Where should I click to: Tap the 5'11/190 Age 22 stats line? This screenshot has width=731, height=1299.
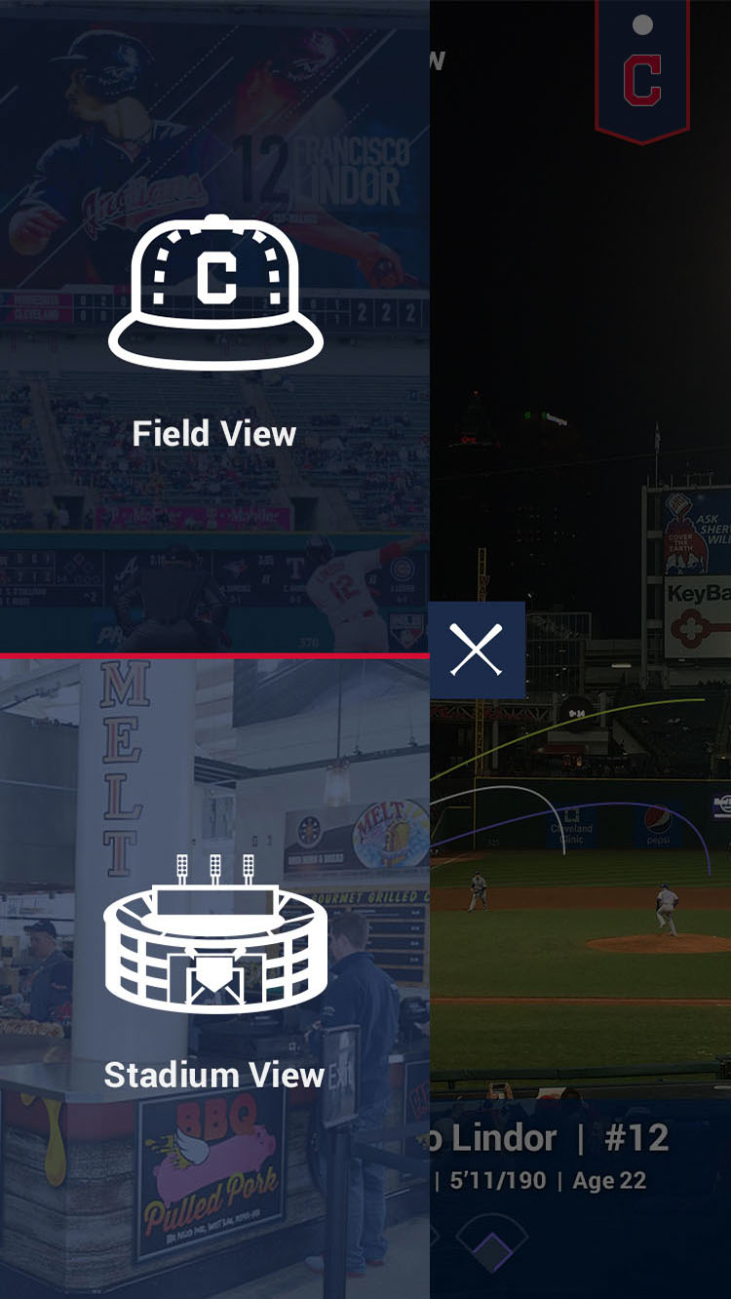(x=539, y=1181)
